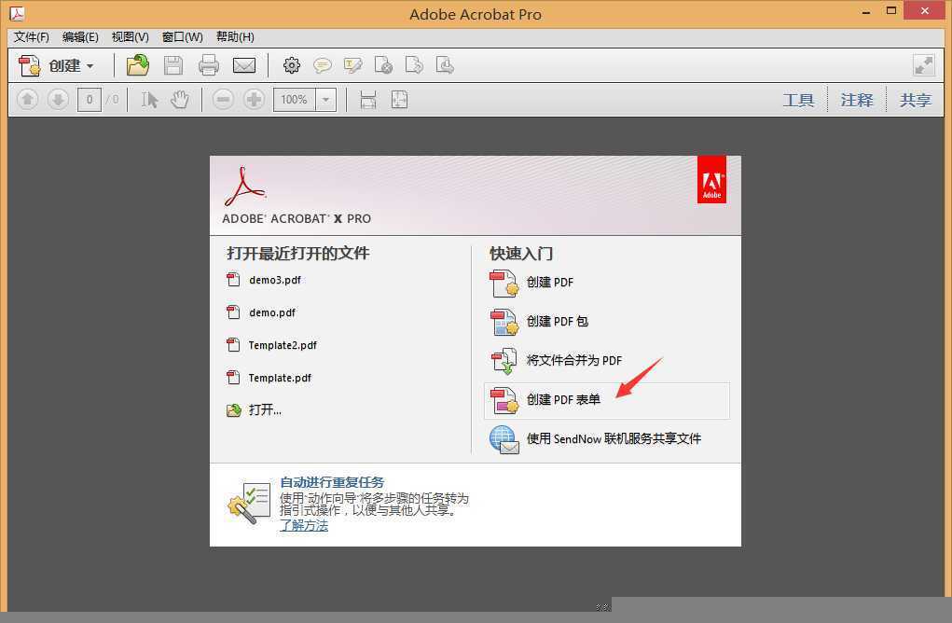Viewport: 952px width, 623px height.
Task: Expand the 创建 dropdown arrow
Action: pyautogui.click(x=90, y=65)
